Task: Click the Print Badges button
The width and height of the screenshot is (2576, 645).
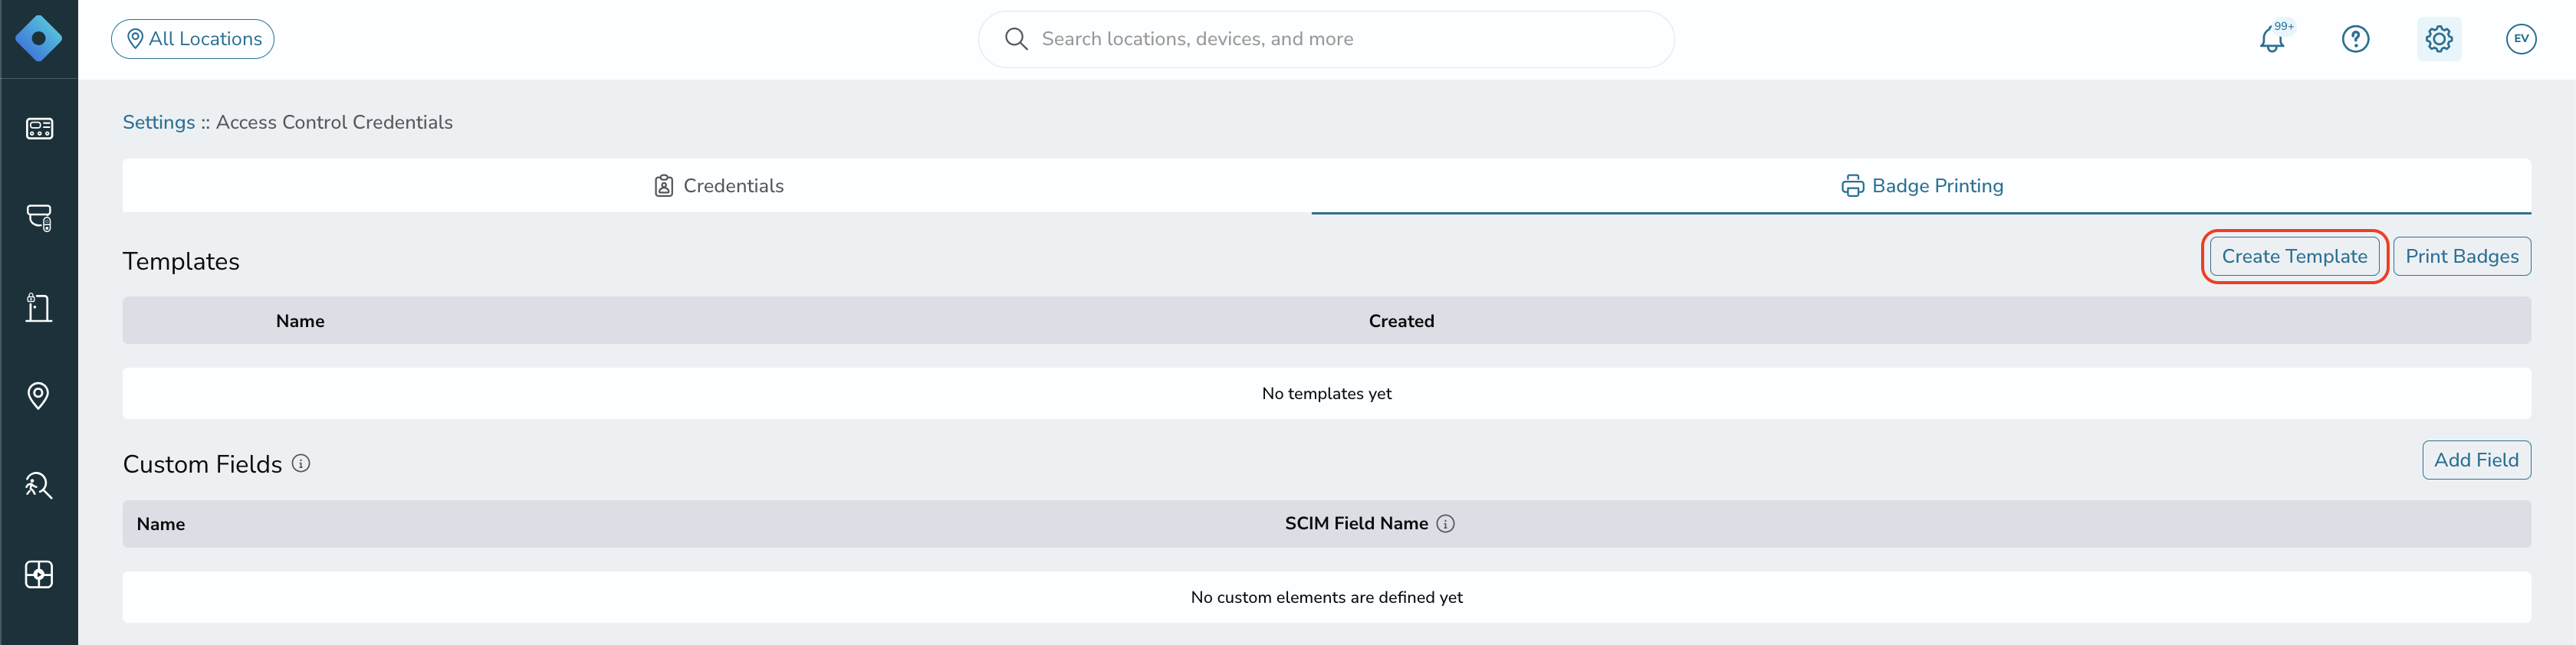Action: tap(2462, 257)
